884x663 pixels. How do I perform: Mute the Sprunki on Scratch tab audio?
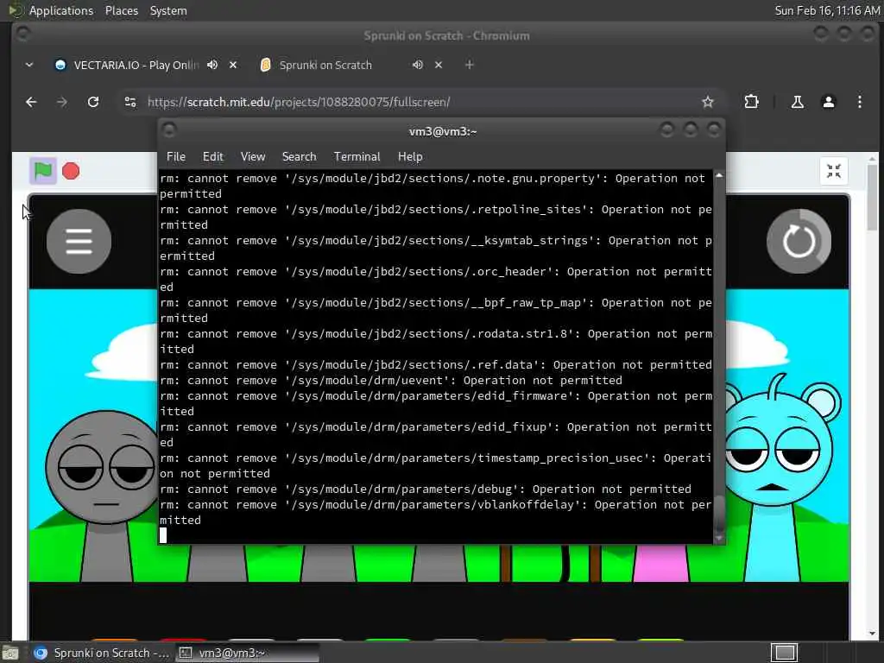click(417, 65)
